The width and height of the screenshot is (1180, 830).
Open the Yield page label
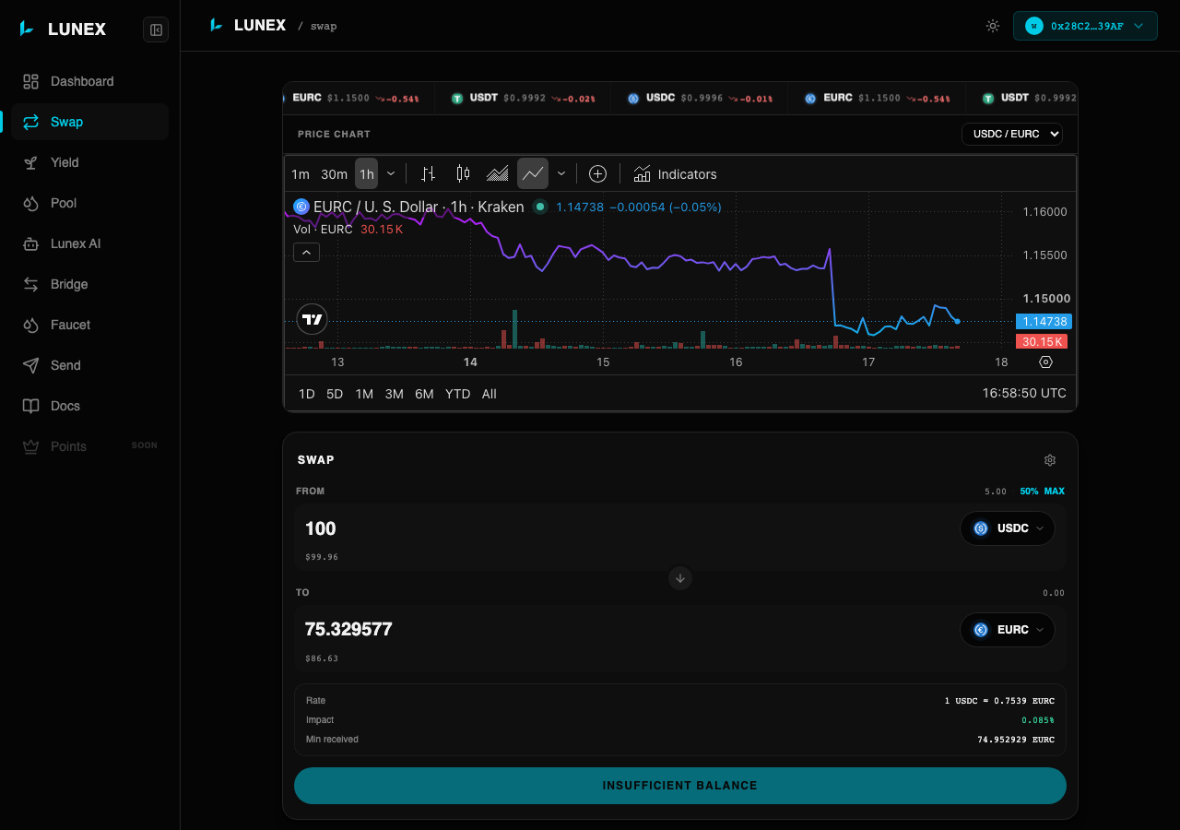point(65,162)
